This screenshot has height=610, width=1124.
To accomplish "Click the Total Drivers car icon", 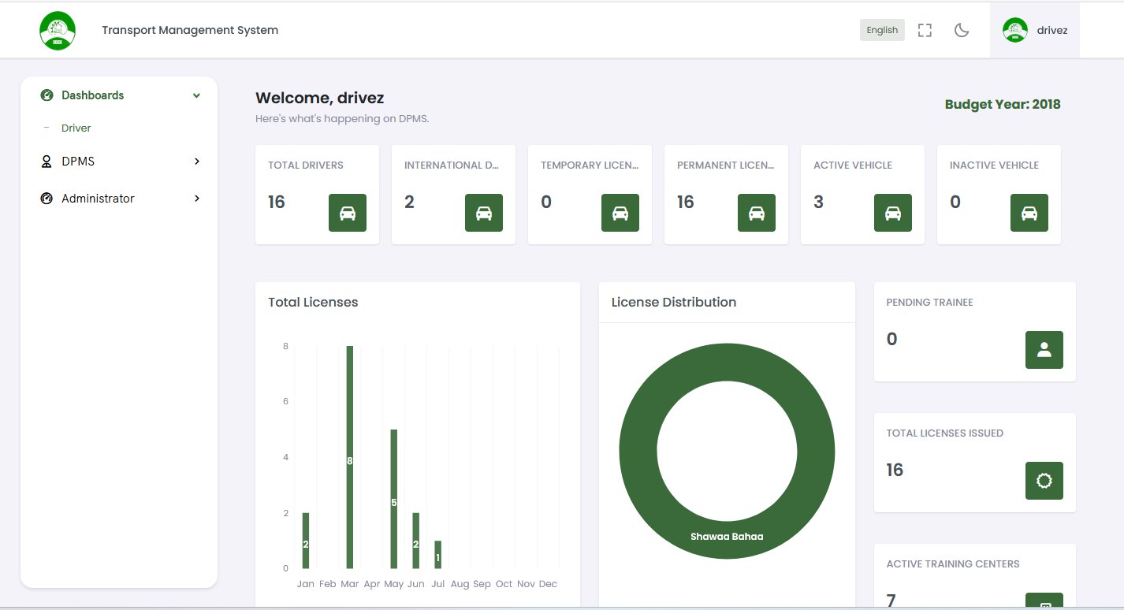I will click(x=348, y=213).
